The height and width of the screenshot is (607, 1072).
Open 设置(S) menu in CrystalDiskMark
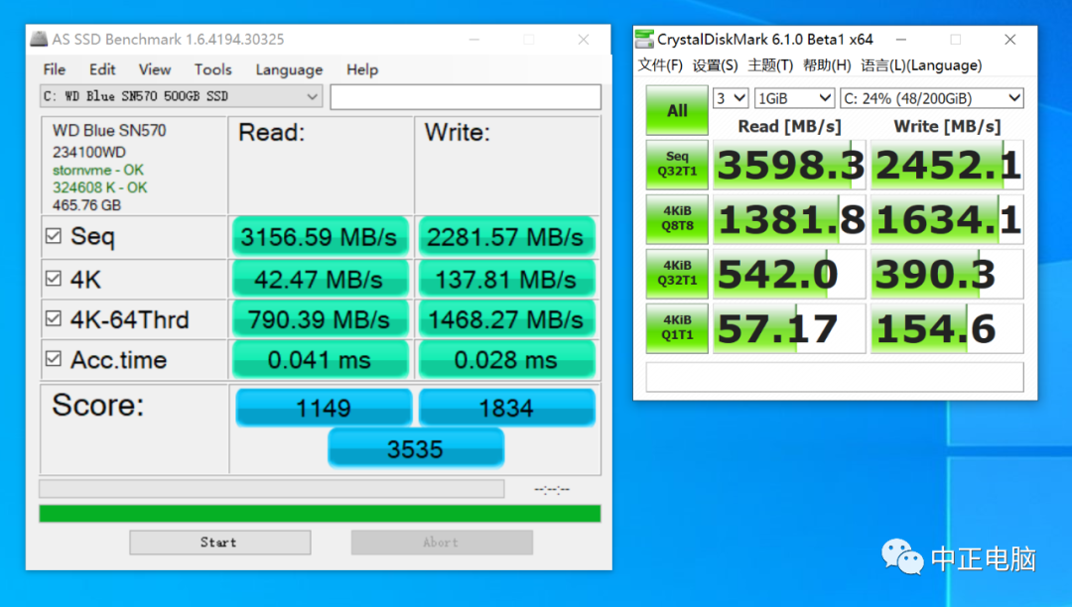click(x=715, y=65)
